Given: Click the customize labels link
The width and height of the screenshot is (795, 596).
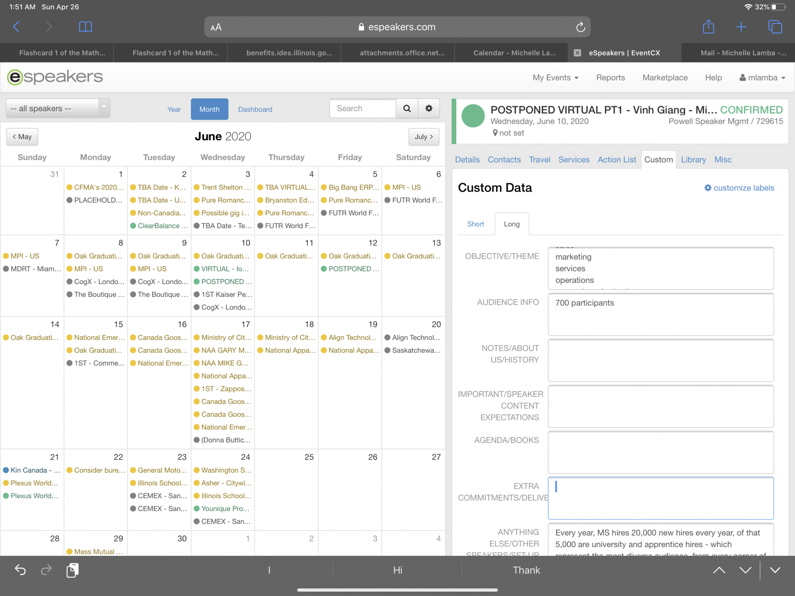Looking at the screenshot, I should 739,188.
